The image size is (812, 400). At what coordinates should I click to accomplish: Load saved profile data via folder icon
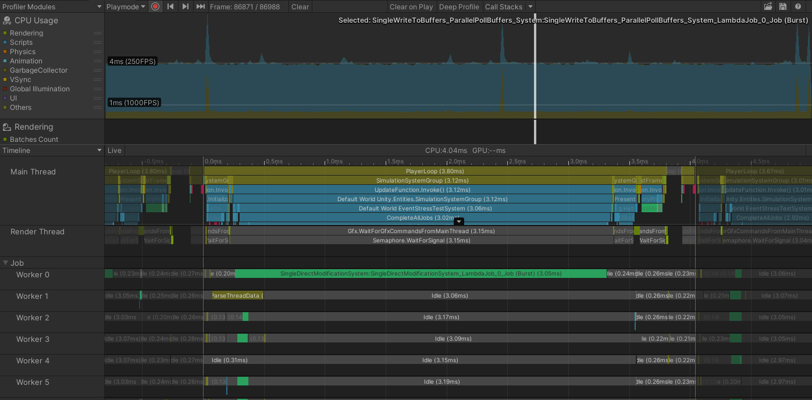click(768, 6)
